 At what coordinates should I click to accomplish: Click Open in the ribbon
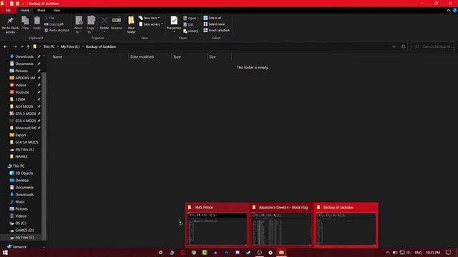[190, 18]
